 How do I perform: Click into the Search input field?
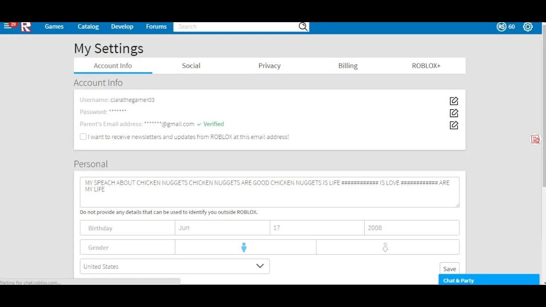click(236, 26)
